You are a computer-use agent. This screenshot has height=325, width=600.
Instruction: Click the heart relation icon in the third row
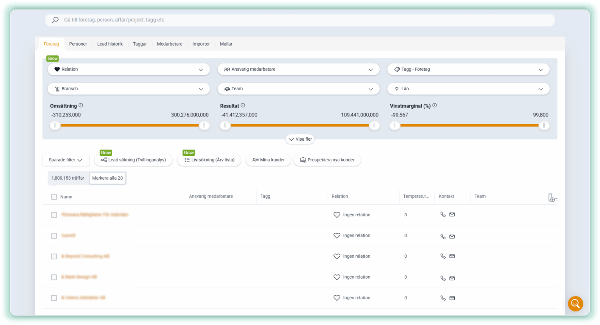[337, 256]
